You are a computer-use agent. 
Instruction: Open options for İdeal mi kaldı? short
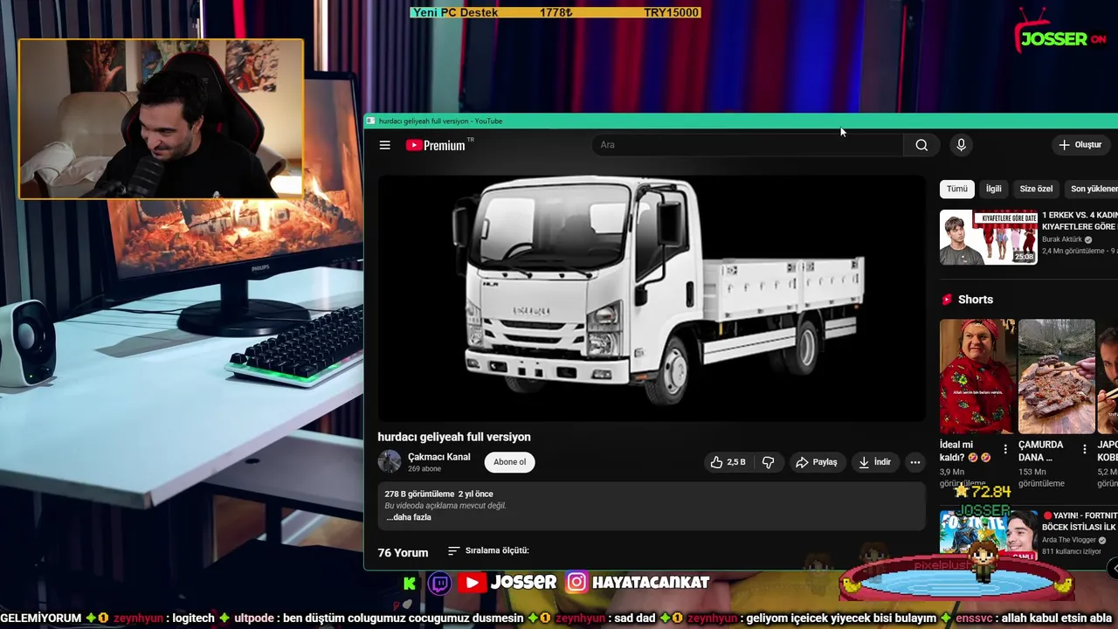coord(1005,450)
